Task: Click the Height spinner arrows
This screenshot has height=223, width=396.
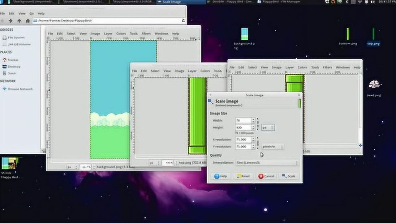Action: [253, 128]
